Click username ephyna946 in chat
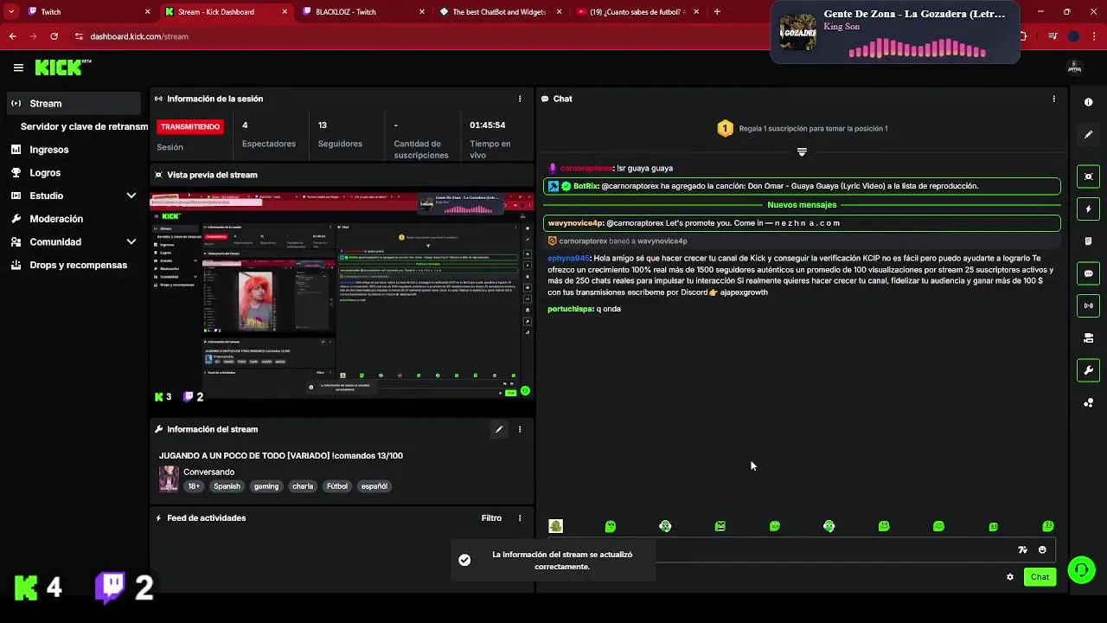1107x623 pixels. (x=568, y=258)
